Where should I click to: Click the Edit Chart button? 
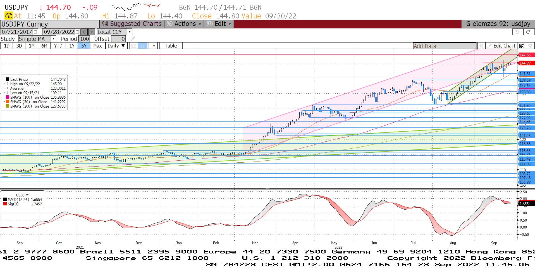[501, 46]
